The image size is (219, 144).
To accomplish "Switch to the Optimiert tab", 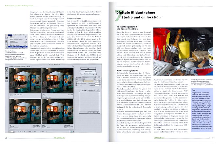I will pyautogui.click(x=18, y=67).
